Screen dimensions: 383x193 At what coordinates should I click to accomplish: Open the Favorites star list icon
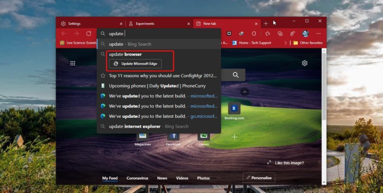pos(268,34)
